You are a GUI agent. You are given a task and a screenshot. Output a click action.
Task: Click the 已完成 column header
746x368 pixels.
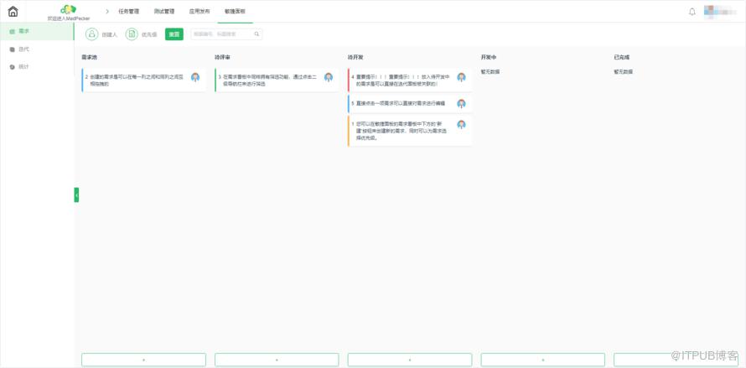click(622, 57)
